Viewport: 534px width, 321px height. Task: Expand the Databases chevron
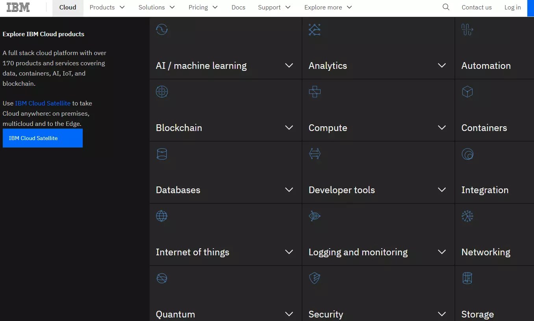289,190
